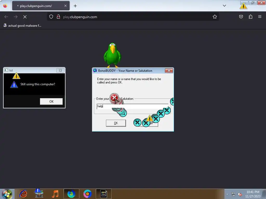
Task: Go back with the Firefox back arrow
Action: 6,17
